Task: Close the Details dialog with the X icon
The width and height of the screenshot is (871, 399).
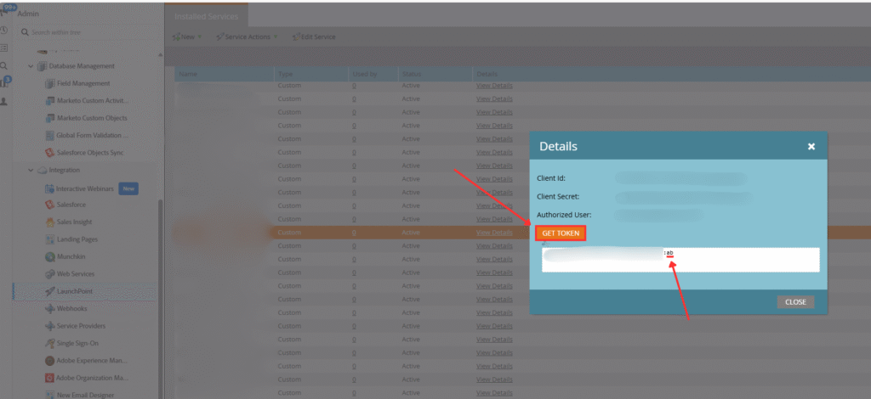Action: (x=811, y=146)
